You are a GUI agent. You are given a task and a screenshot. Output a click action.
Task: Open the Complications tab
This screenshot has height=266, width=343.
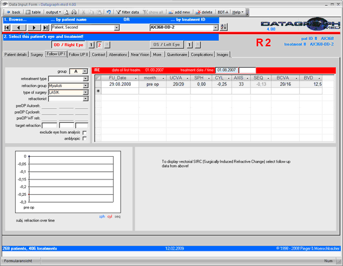pyautogui.click(x=202, y=54)
